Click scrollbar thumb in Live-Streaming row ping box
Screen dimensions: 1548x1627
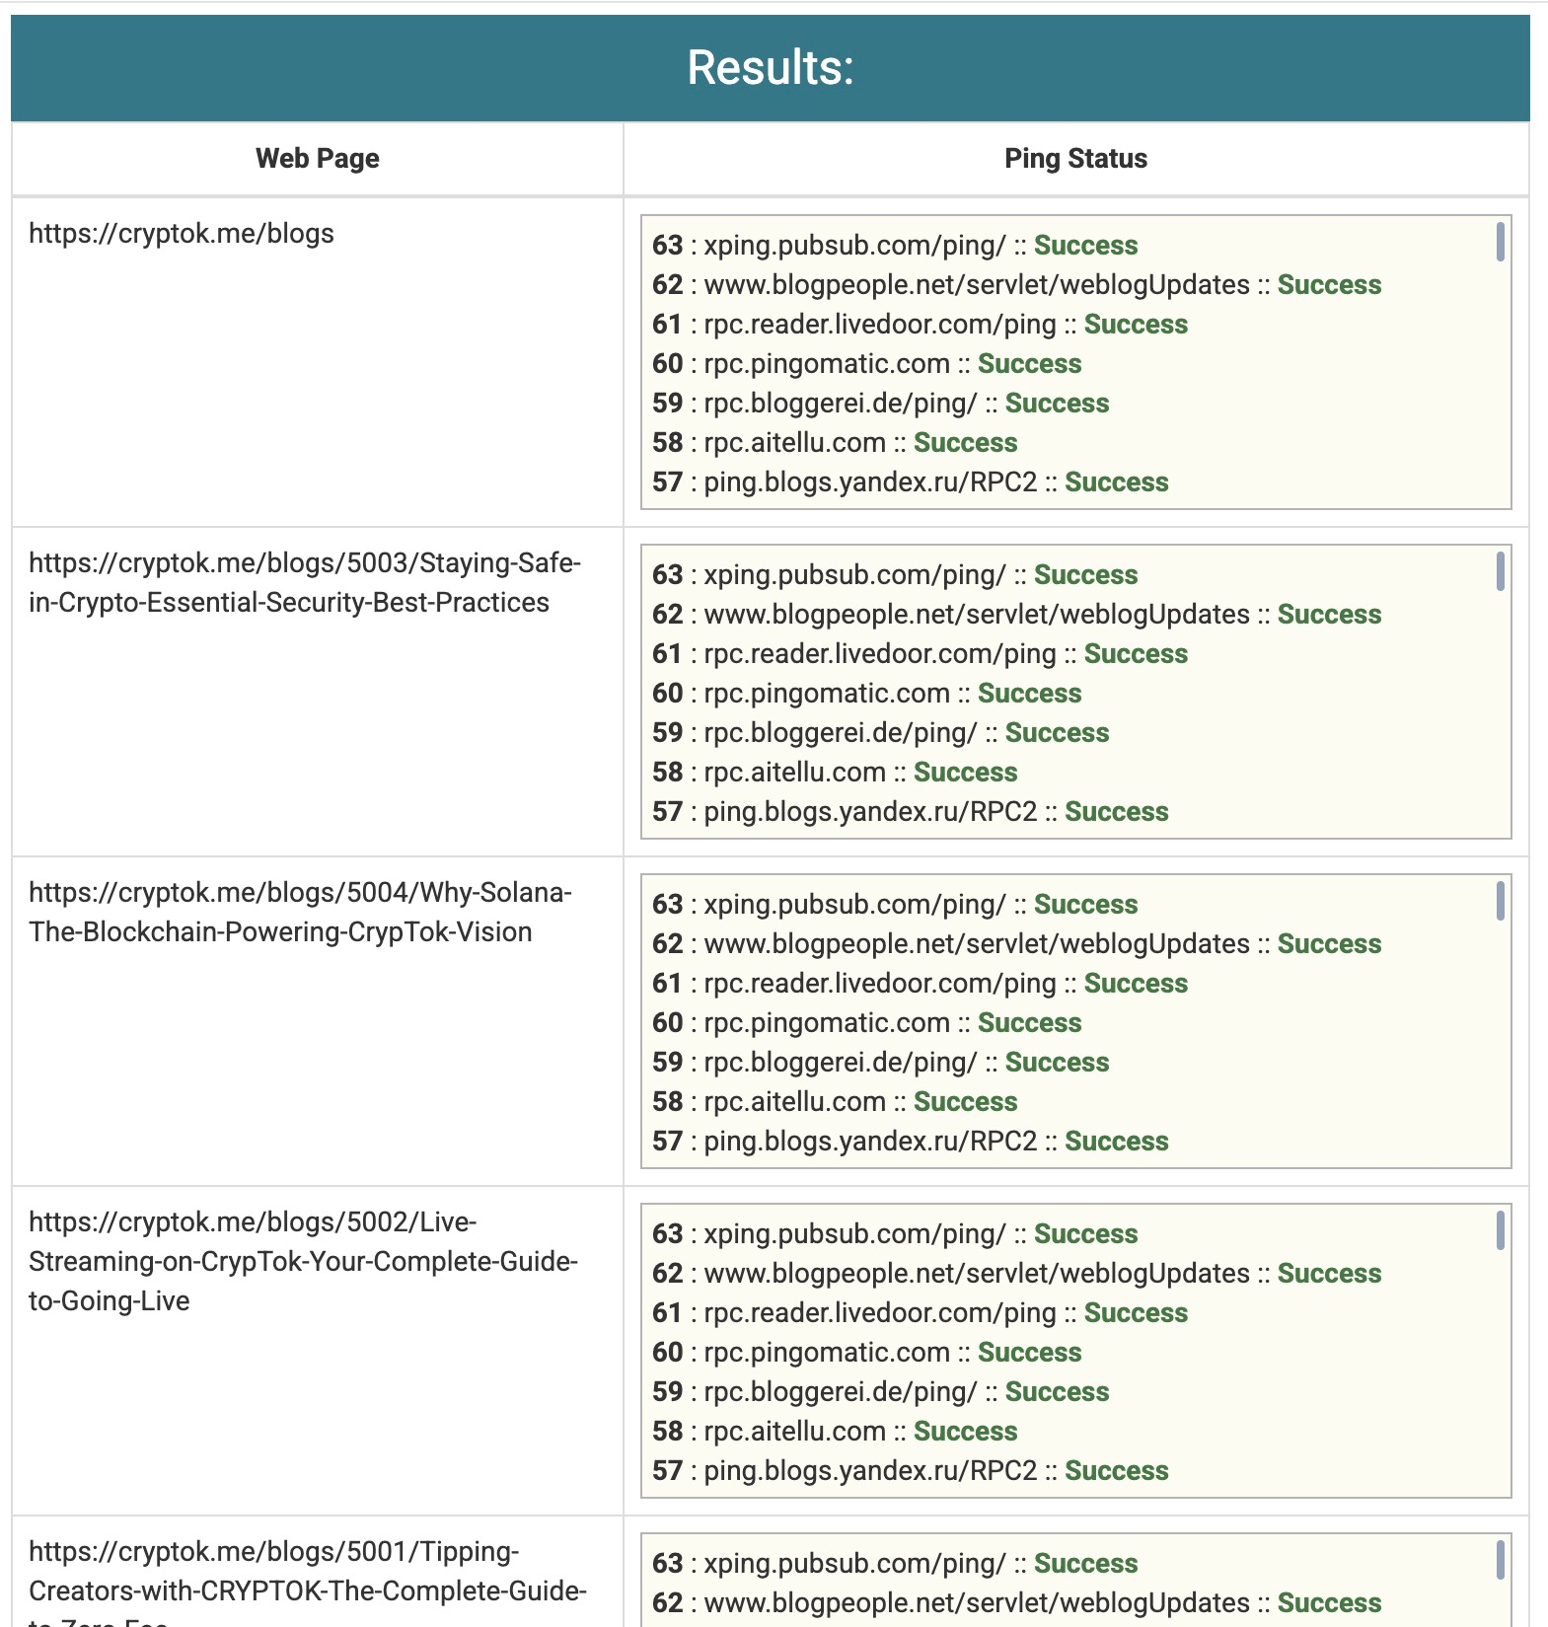click(x=1500, y=1230)
